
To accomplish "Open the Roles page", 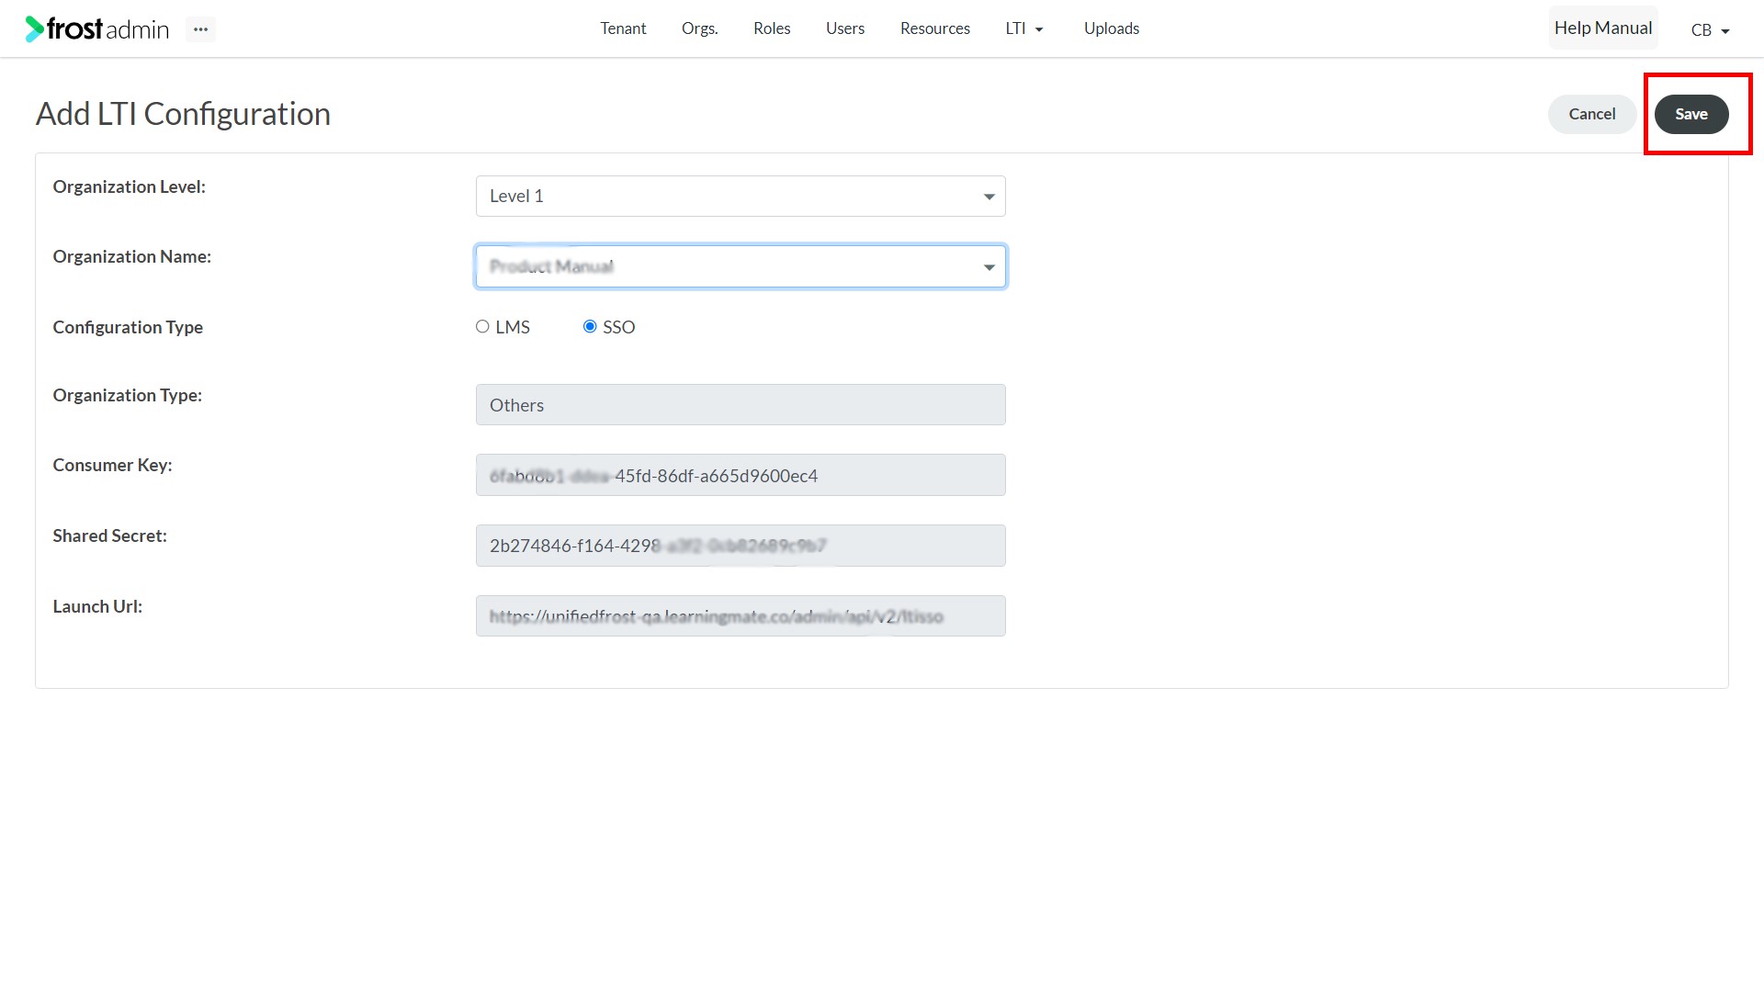I will 772,28.
